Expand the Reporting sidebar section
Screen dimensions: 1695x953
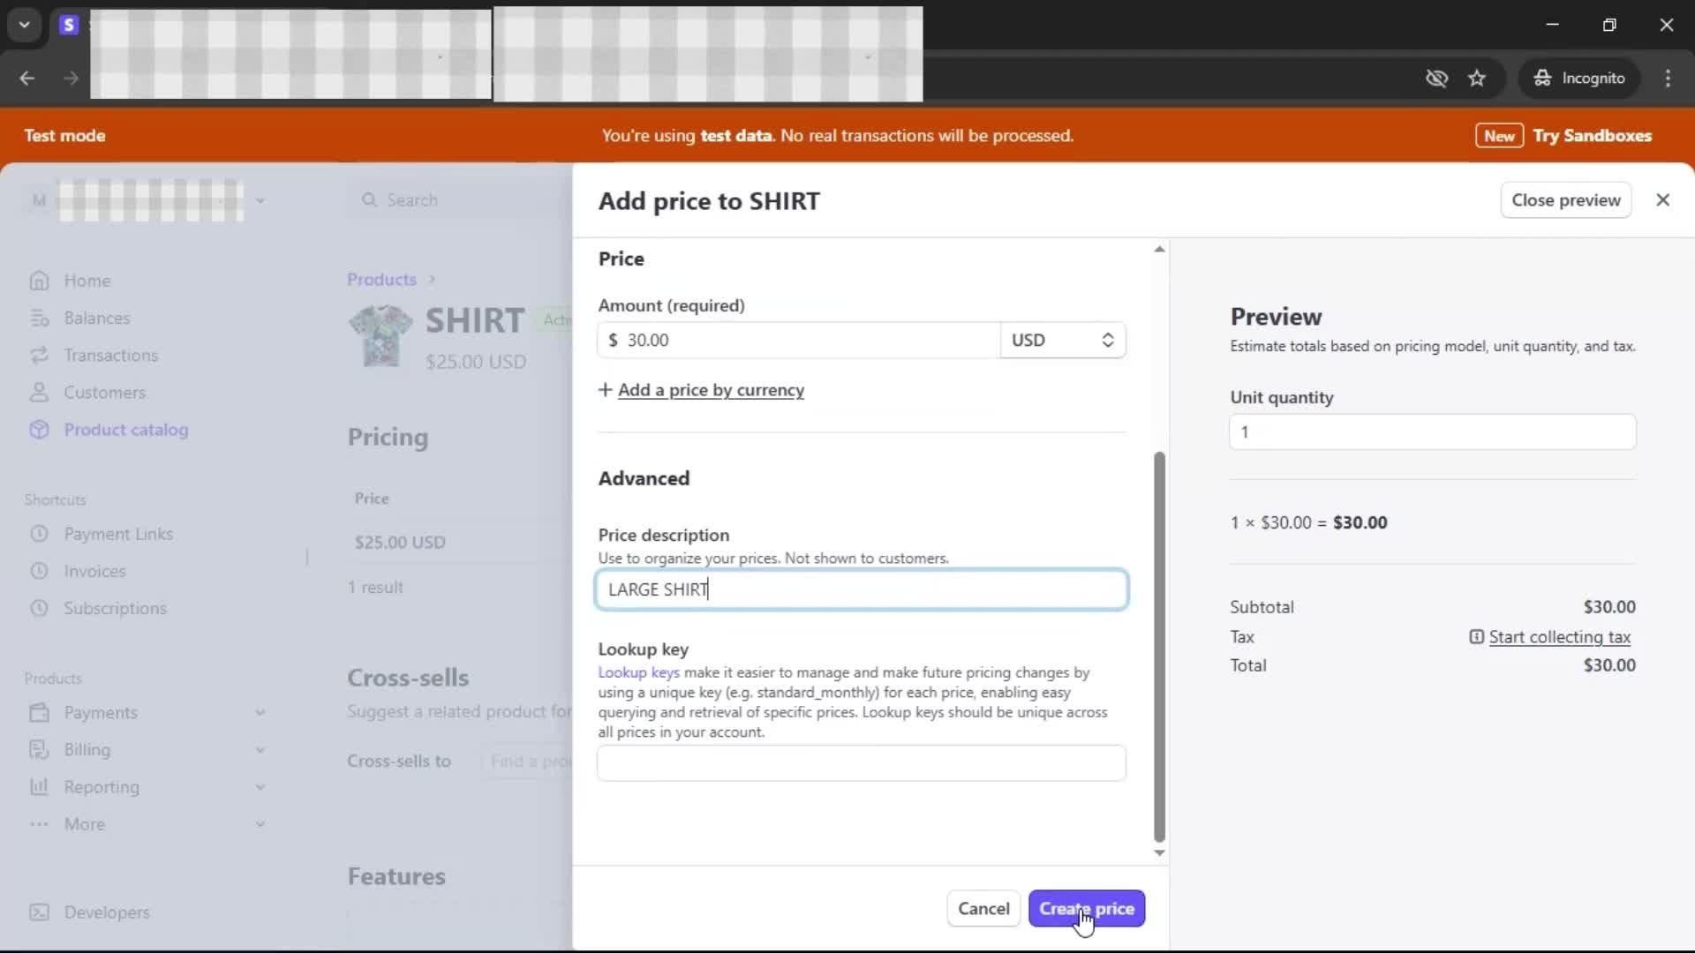[260, 787]
